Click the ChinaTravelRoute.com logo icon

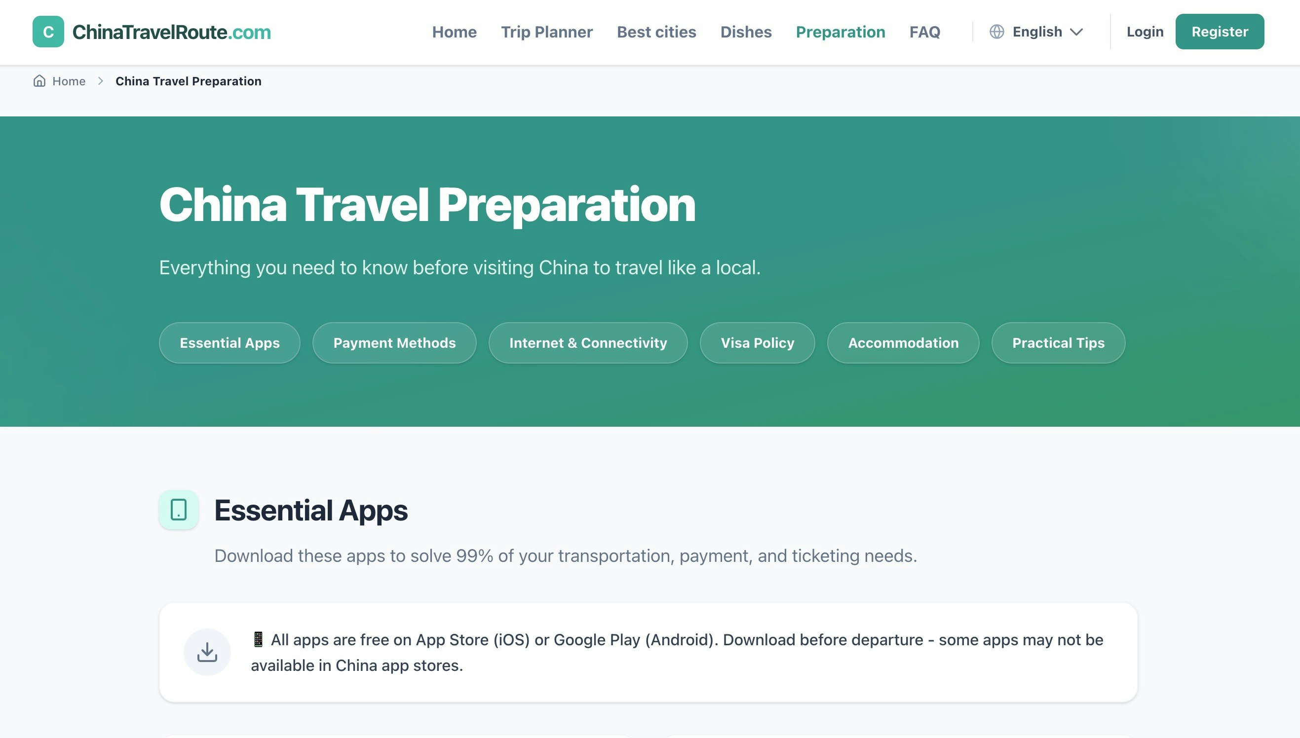pos(48,32)
